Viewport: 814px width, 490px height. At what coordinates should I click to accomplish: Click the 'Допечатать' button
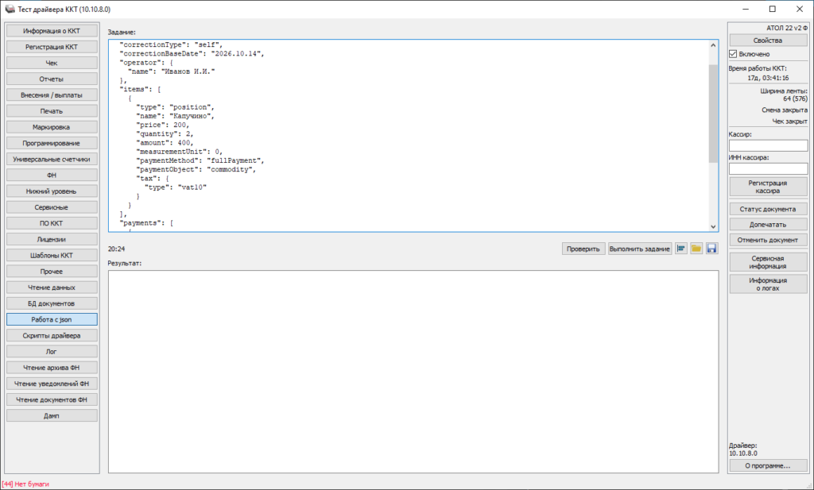(x=769, y=225)
